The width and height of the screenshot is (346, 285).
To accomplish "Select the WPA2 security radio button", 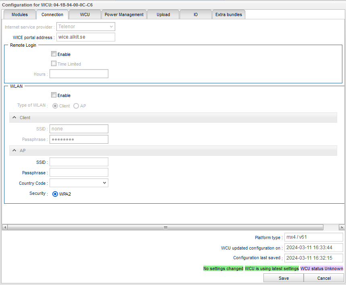I will coord(56,194).
